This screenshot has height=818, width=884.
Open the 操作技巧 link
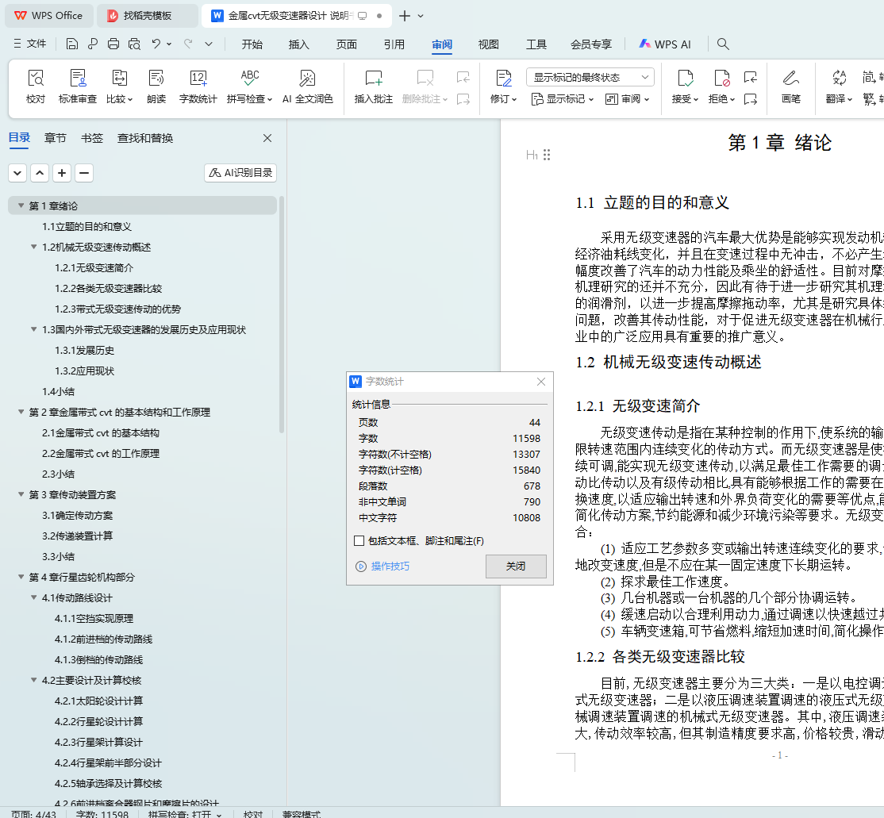tap(390, 566)
